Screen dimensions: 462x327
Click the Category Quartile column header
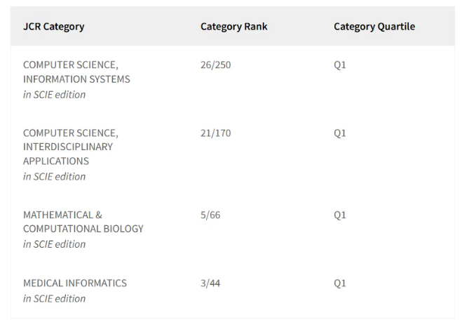374,27
